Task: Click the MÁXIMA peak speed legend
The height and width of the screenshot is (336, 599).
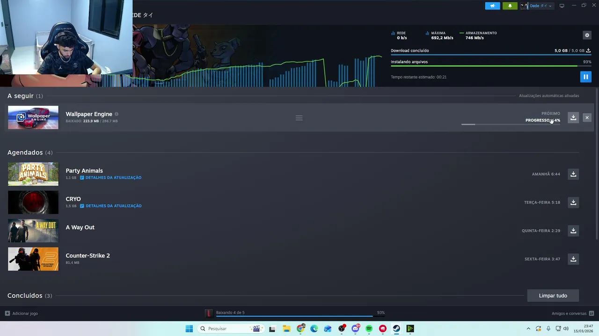Action: [439, 35]
